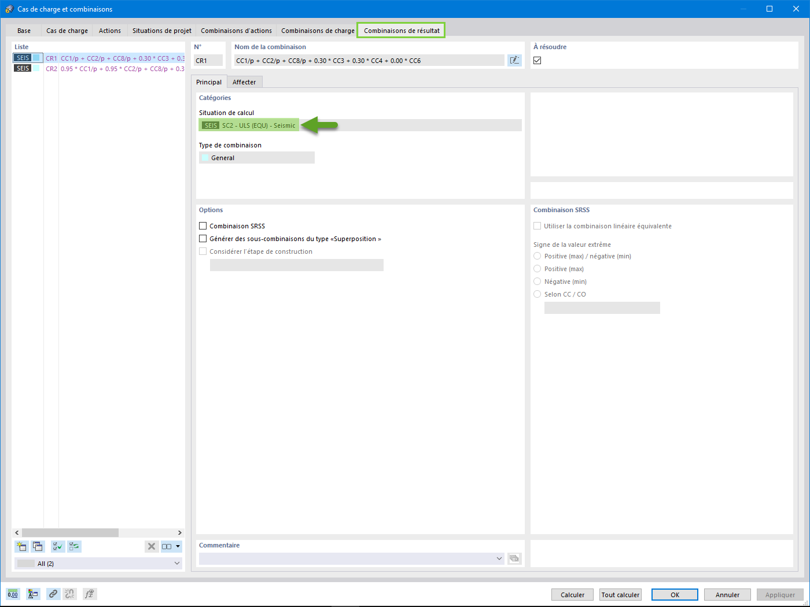The width and height of the screenshot is (810, 607).
Task: Switch to the Cas de charge tab
Action: pyautogui.click(x=67, y=31)
